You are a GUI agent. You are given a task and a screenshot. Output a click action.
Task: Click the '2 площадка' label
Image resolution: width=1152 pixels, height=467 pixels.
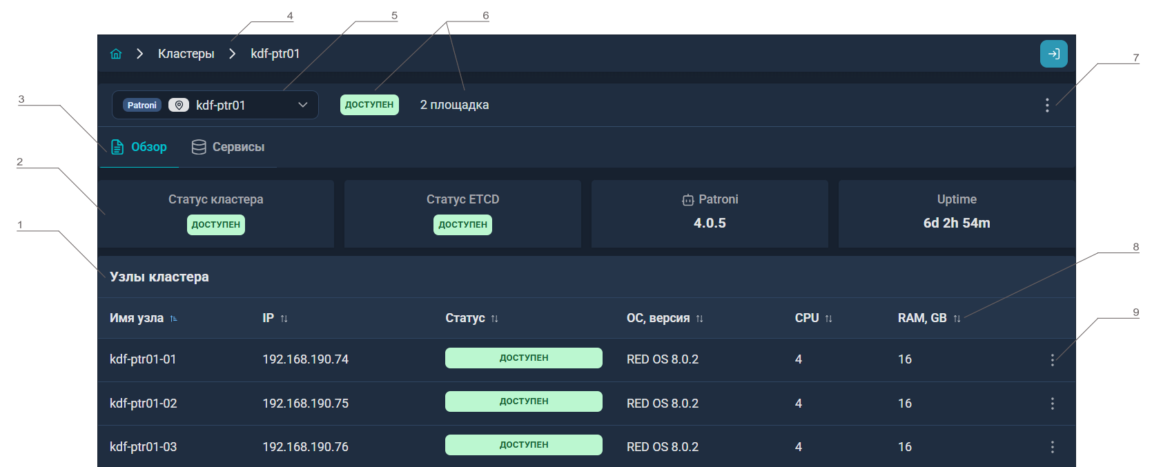454,105
